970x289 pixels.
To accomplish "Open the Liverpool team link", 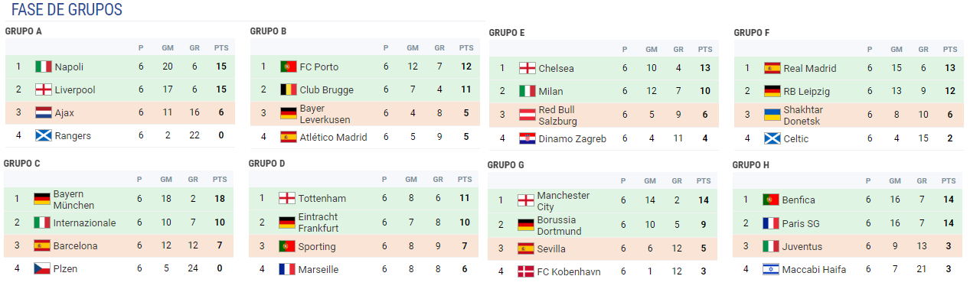I will [x=75, y=90].
